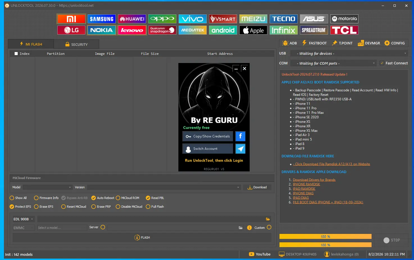
Task: Click Copy/Show Credentials button
Action: (x=208, y=136)
